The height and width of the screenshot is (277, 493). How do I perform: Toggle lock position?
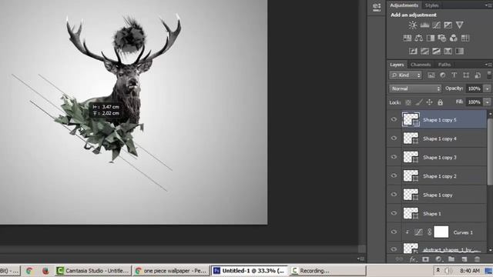pos(429,102)
